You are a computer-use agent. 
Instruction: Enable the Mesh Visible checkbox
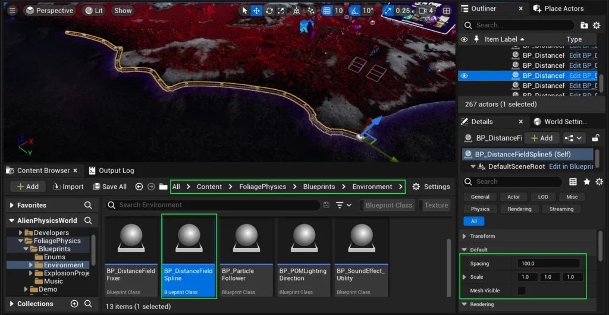[x=522, y=291]
